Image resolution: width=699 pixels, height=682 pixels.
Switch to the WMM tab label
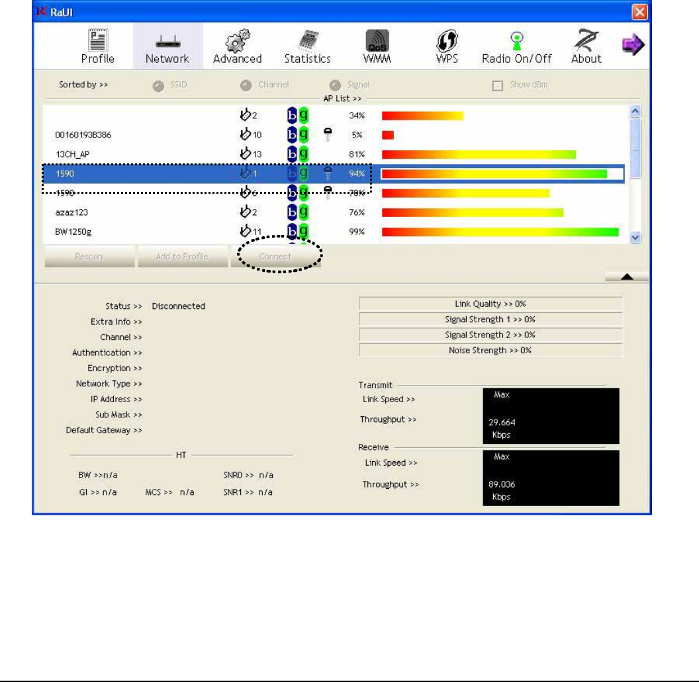377,59
